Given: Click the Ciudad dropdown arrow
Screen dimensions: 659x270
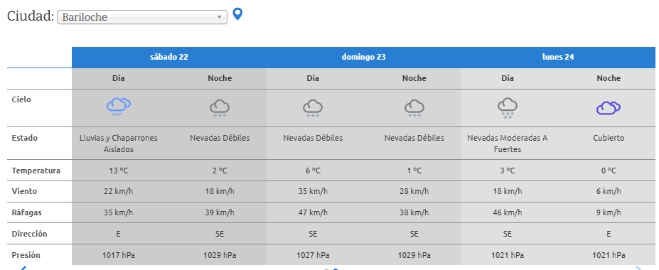Looking at the screenshot, I should click(219, 17).
